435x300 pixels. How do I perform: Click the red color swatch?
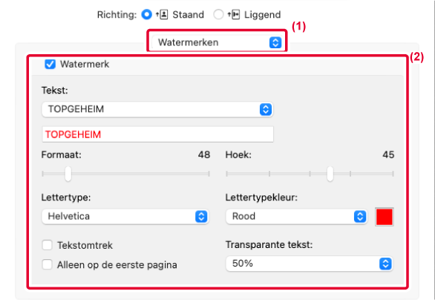tap(385, 217)
